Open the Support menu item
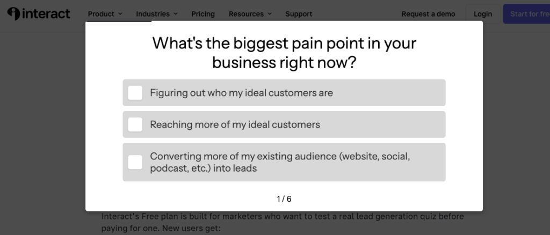The width and height of the screenshot is (550, 235). [299, 14]
